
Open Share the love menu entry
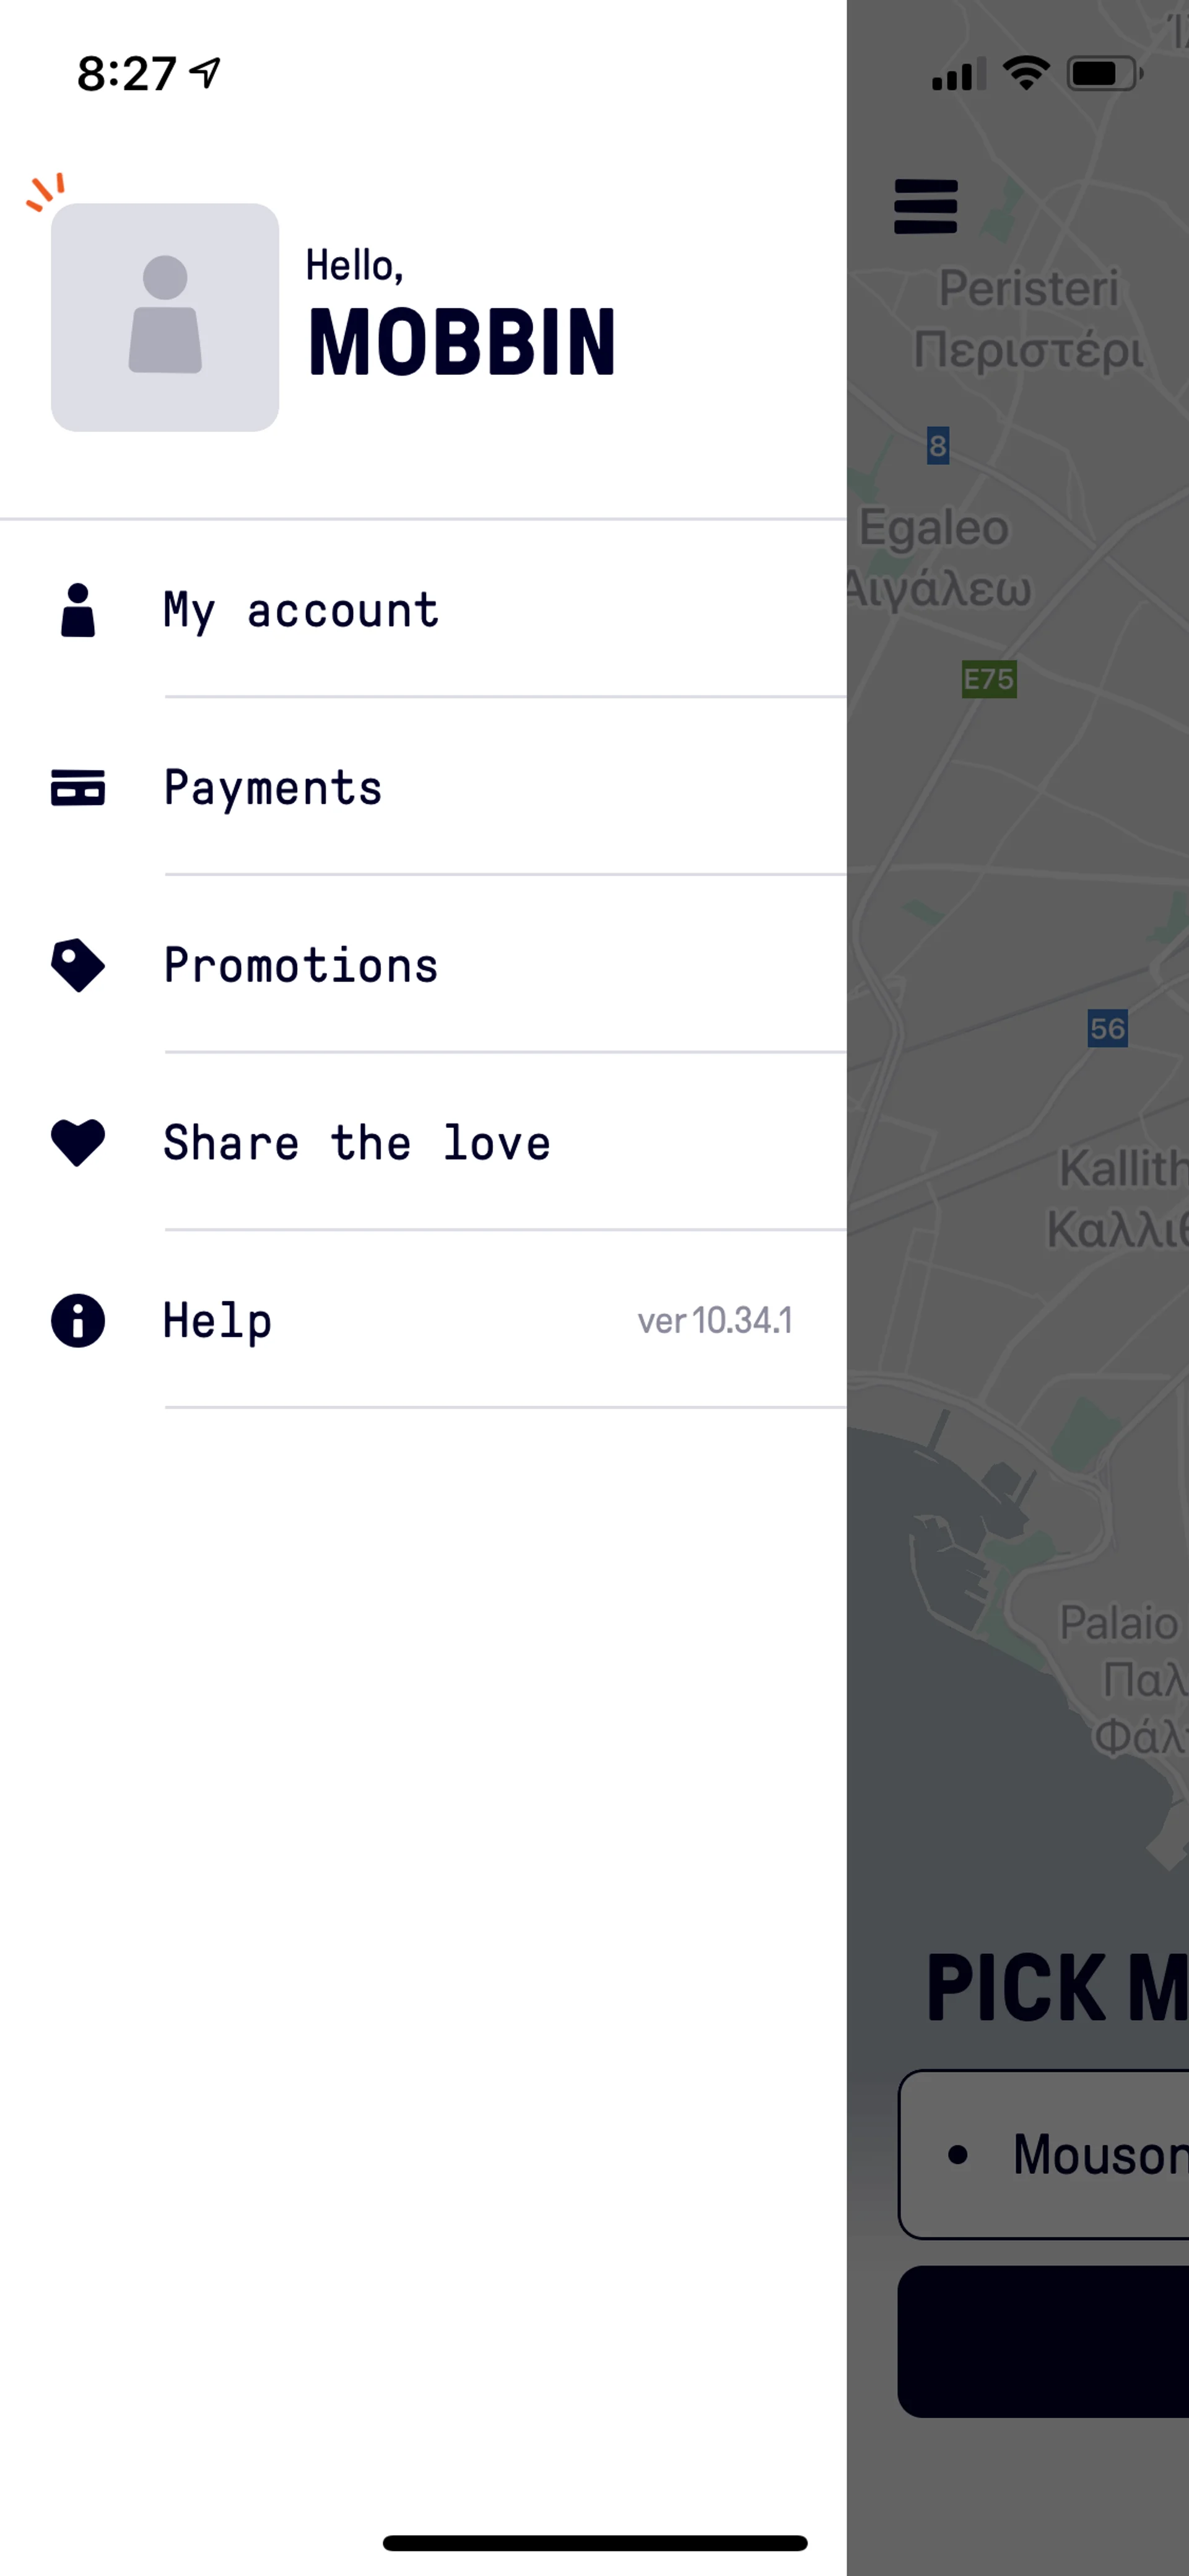tap(357, 1142)
